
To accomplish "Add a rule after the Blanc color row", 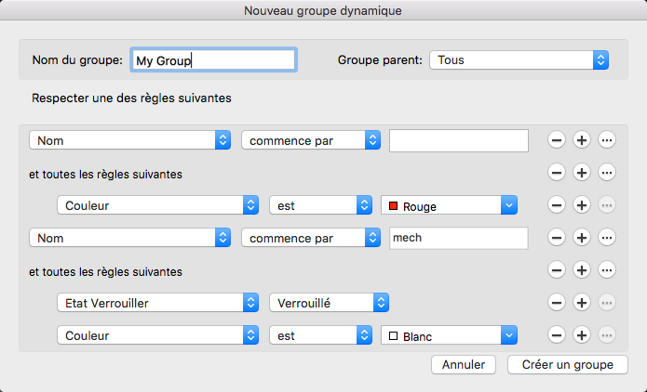I will click(582, 334).
